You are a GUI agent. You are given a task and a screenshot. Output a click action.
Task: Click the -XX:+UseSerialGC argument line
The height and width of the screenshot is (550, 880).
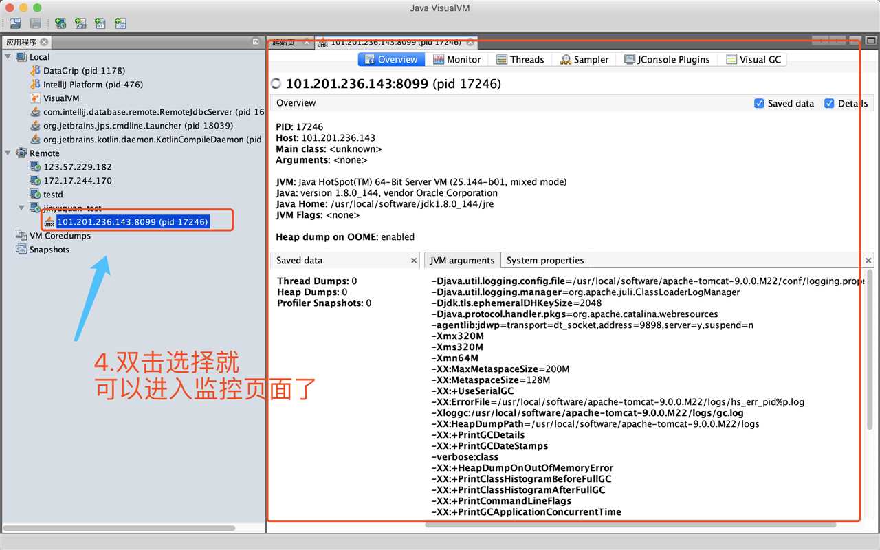tap(472, 391)
